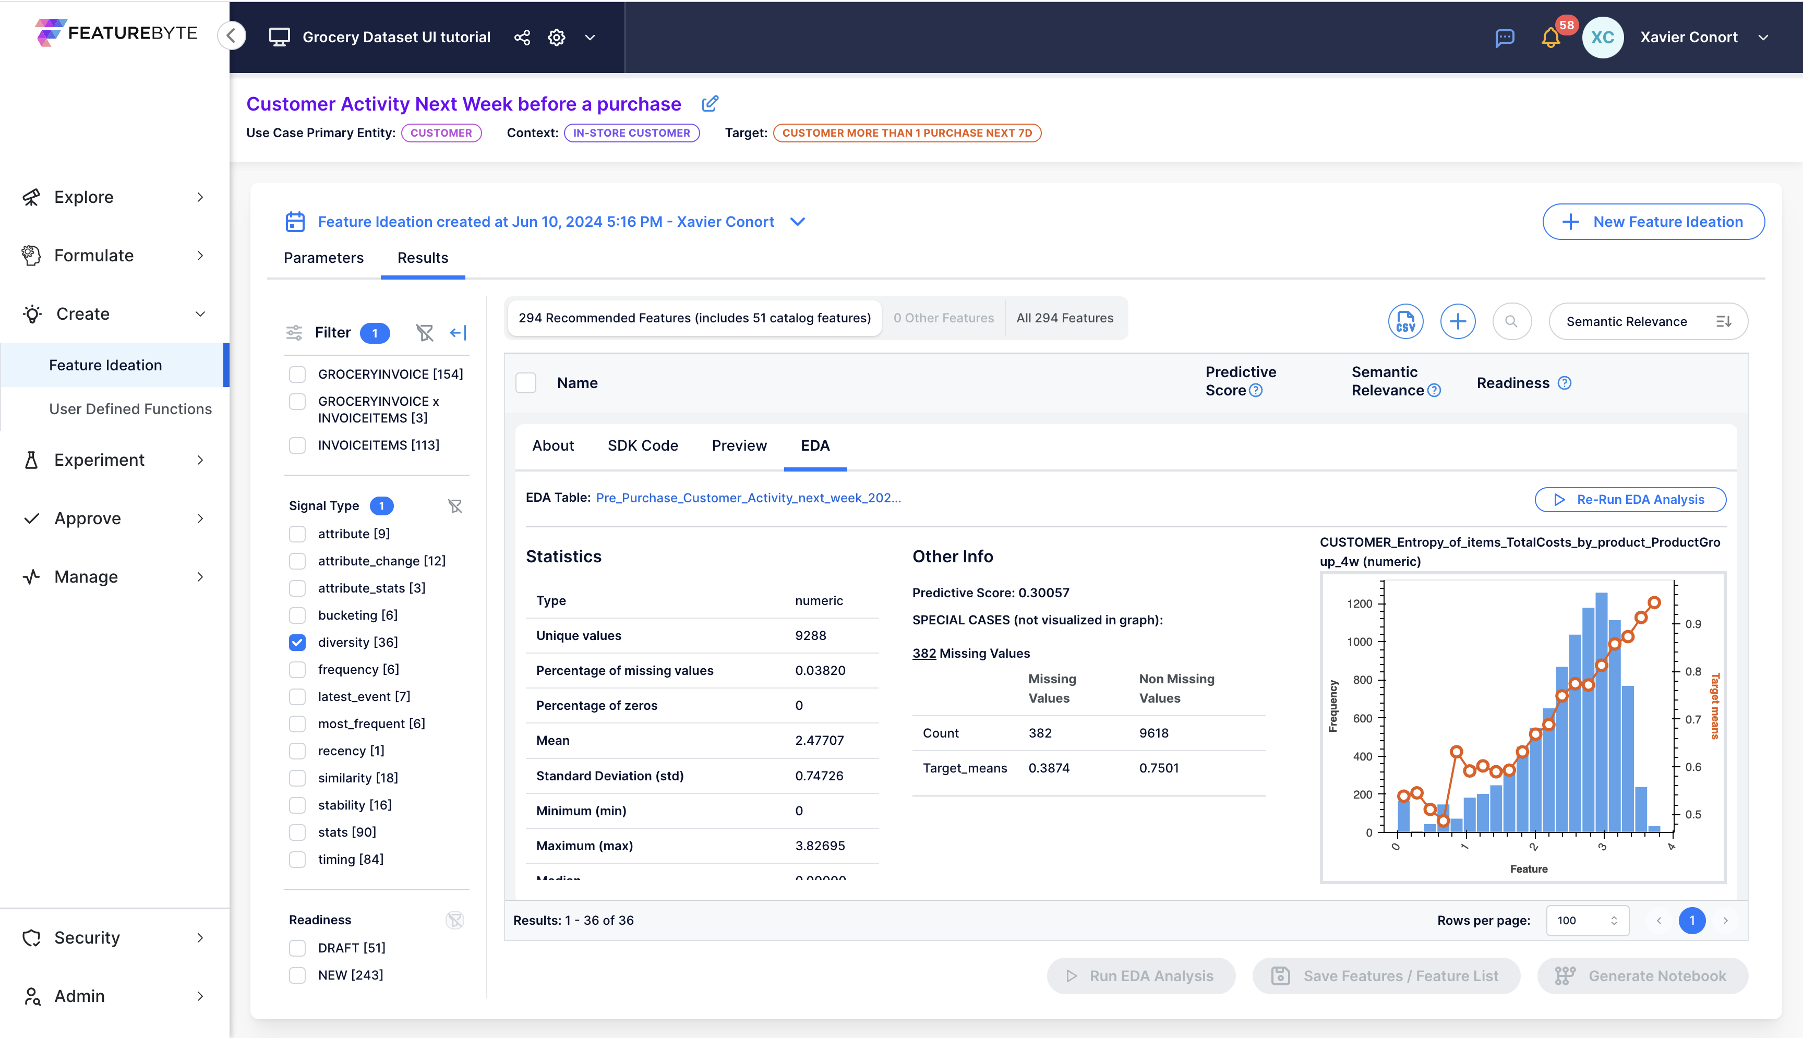The height and width of the screenshot is (1038, 1803).
Task: Click the monitor icon beside catalog name
Action: [x=280, y=37]
